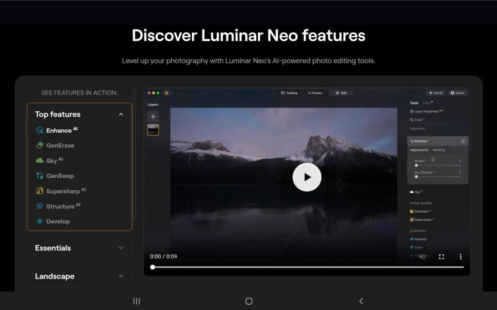Select the GenErase eraser icon
Viewport: 497px width, 310px height.
[40, 145]
